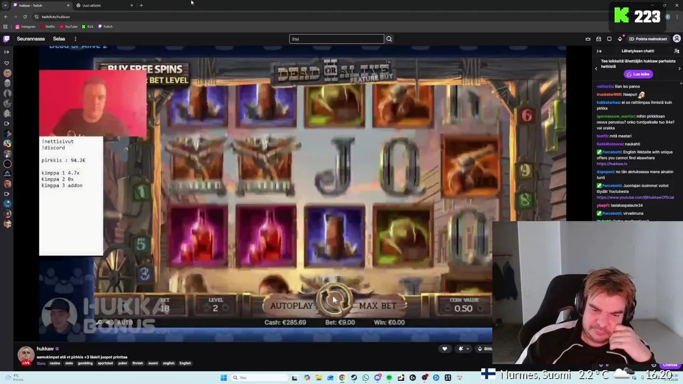Select the poker tag
The image size is (683, 384).
tap(123, 363)
